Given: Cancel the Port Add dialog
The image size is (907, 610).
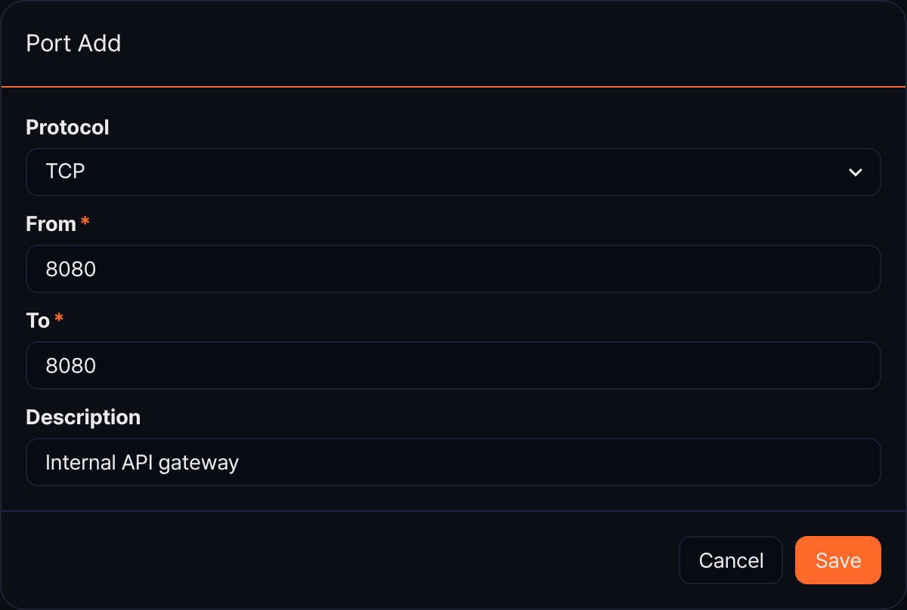Looking at the screenshot, I should pos(731,560).
